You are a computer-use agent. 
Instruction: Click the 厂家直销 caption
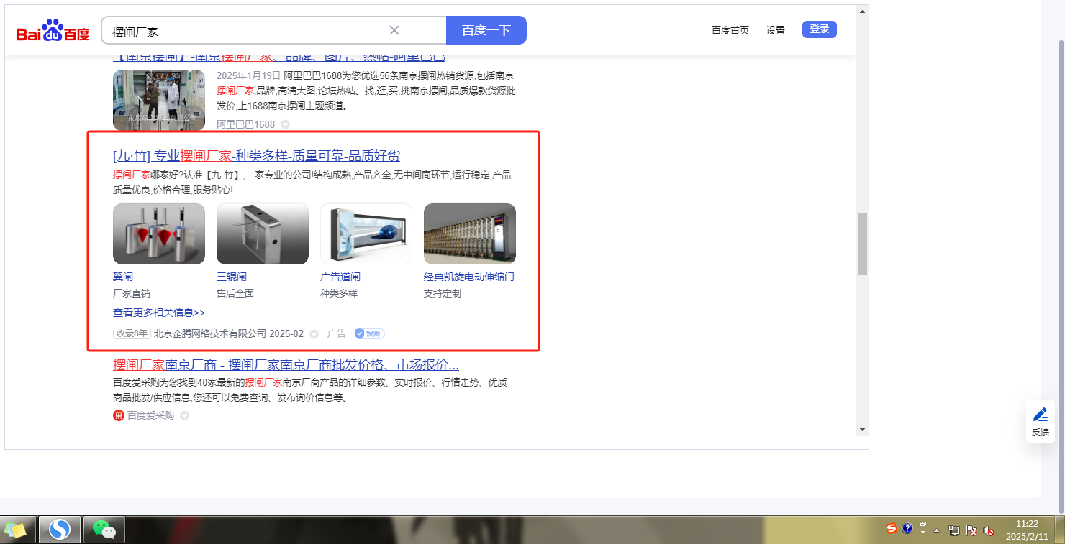coord(132,293)
